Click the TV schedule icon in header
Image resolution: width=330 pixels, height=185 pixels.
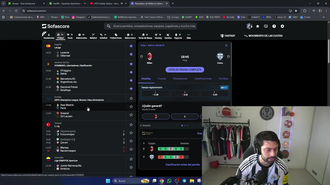tap(266, 26)
